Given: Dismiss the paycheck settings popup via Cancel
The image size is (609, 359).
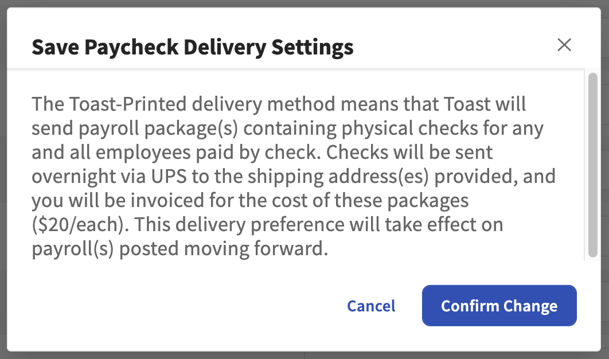Looking at the screenshot, I should tap(370, 306).
